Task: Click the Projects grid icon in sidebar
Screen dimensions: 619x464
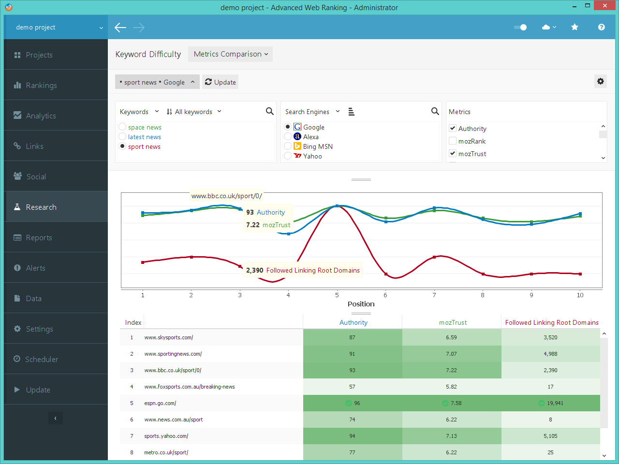Action: [17, 55]
